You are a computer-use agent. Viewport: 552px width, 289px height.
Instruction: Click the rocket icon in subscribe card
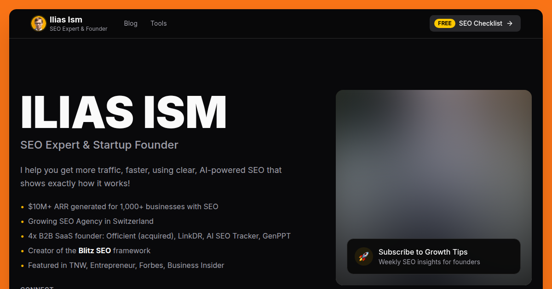364,256
